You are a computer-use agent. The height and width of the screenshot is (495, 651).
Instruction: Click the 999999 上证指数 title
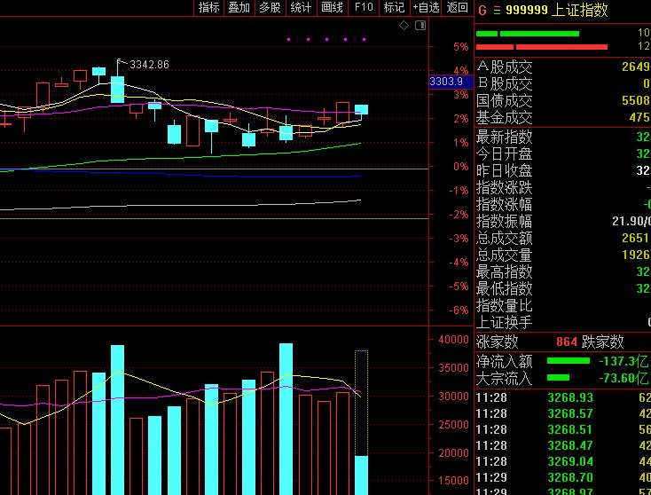(557, 10)
